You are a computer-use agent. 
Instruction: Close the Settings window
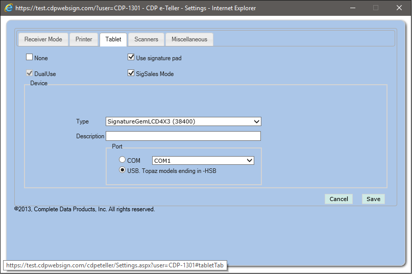pos(399,8)
